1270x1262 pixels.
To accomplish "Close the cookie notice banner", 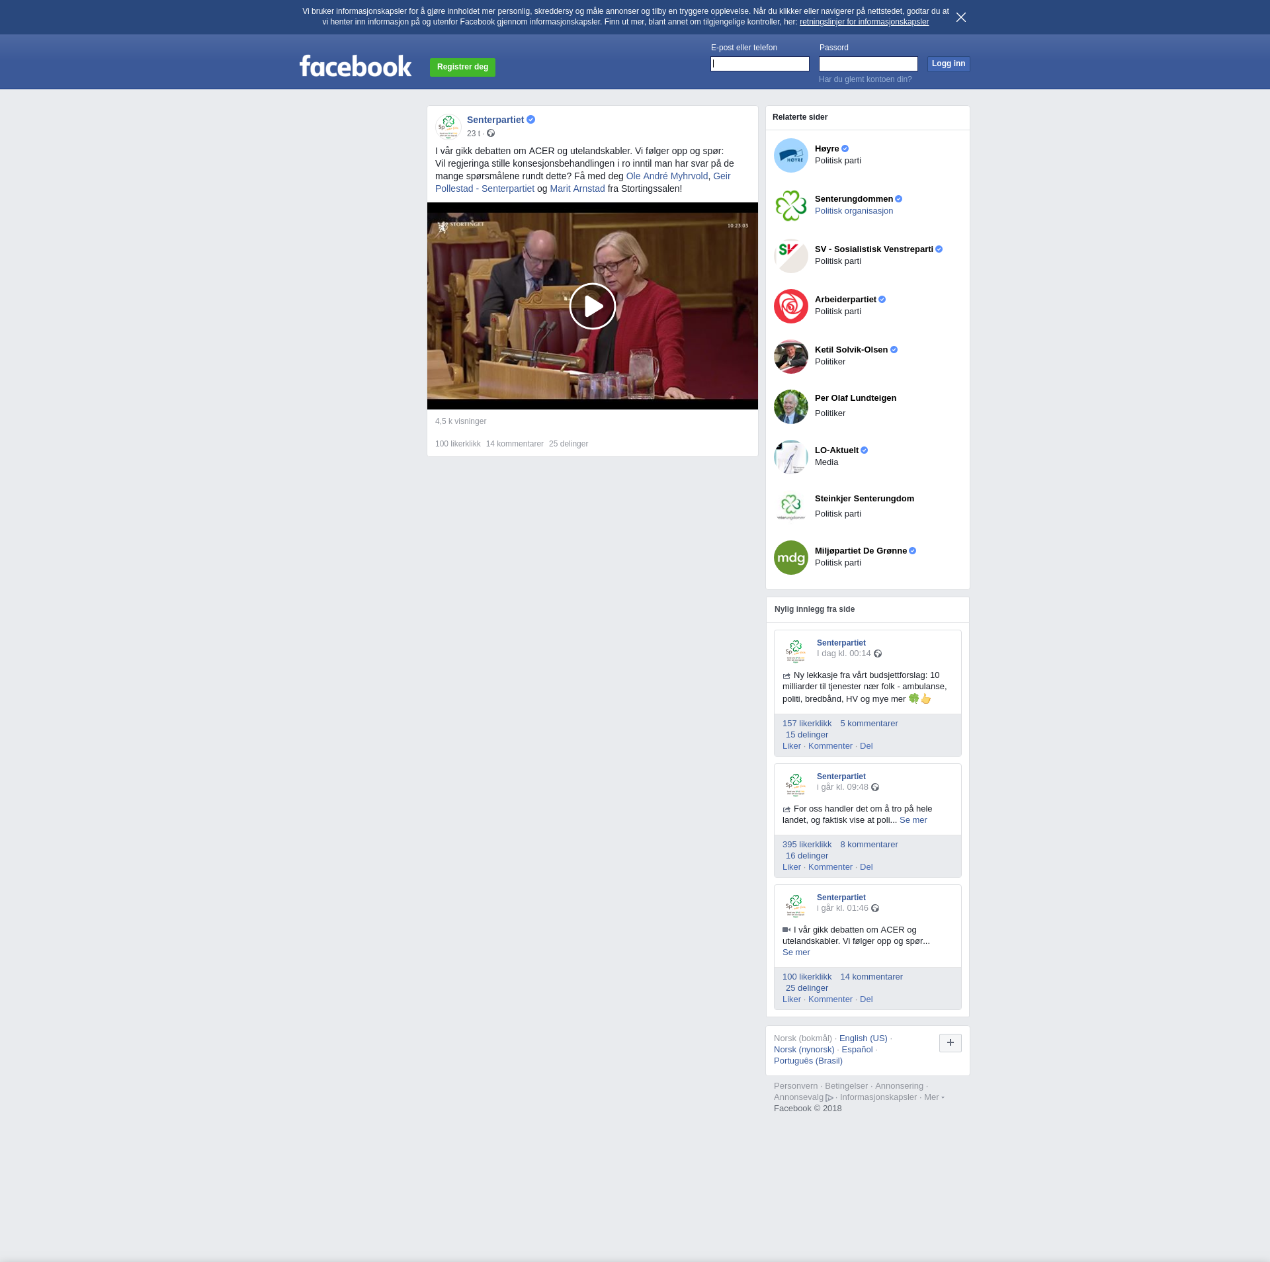I will coord(961,17).
